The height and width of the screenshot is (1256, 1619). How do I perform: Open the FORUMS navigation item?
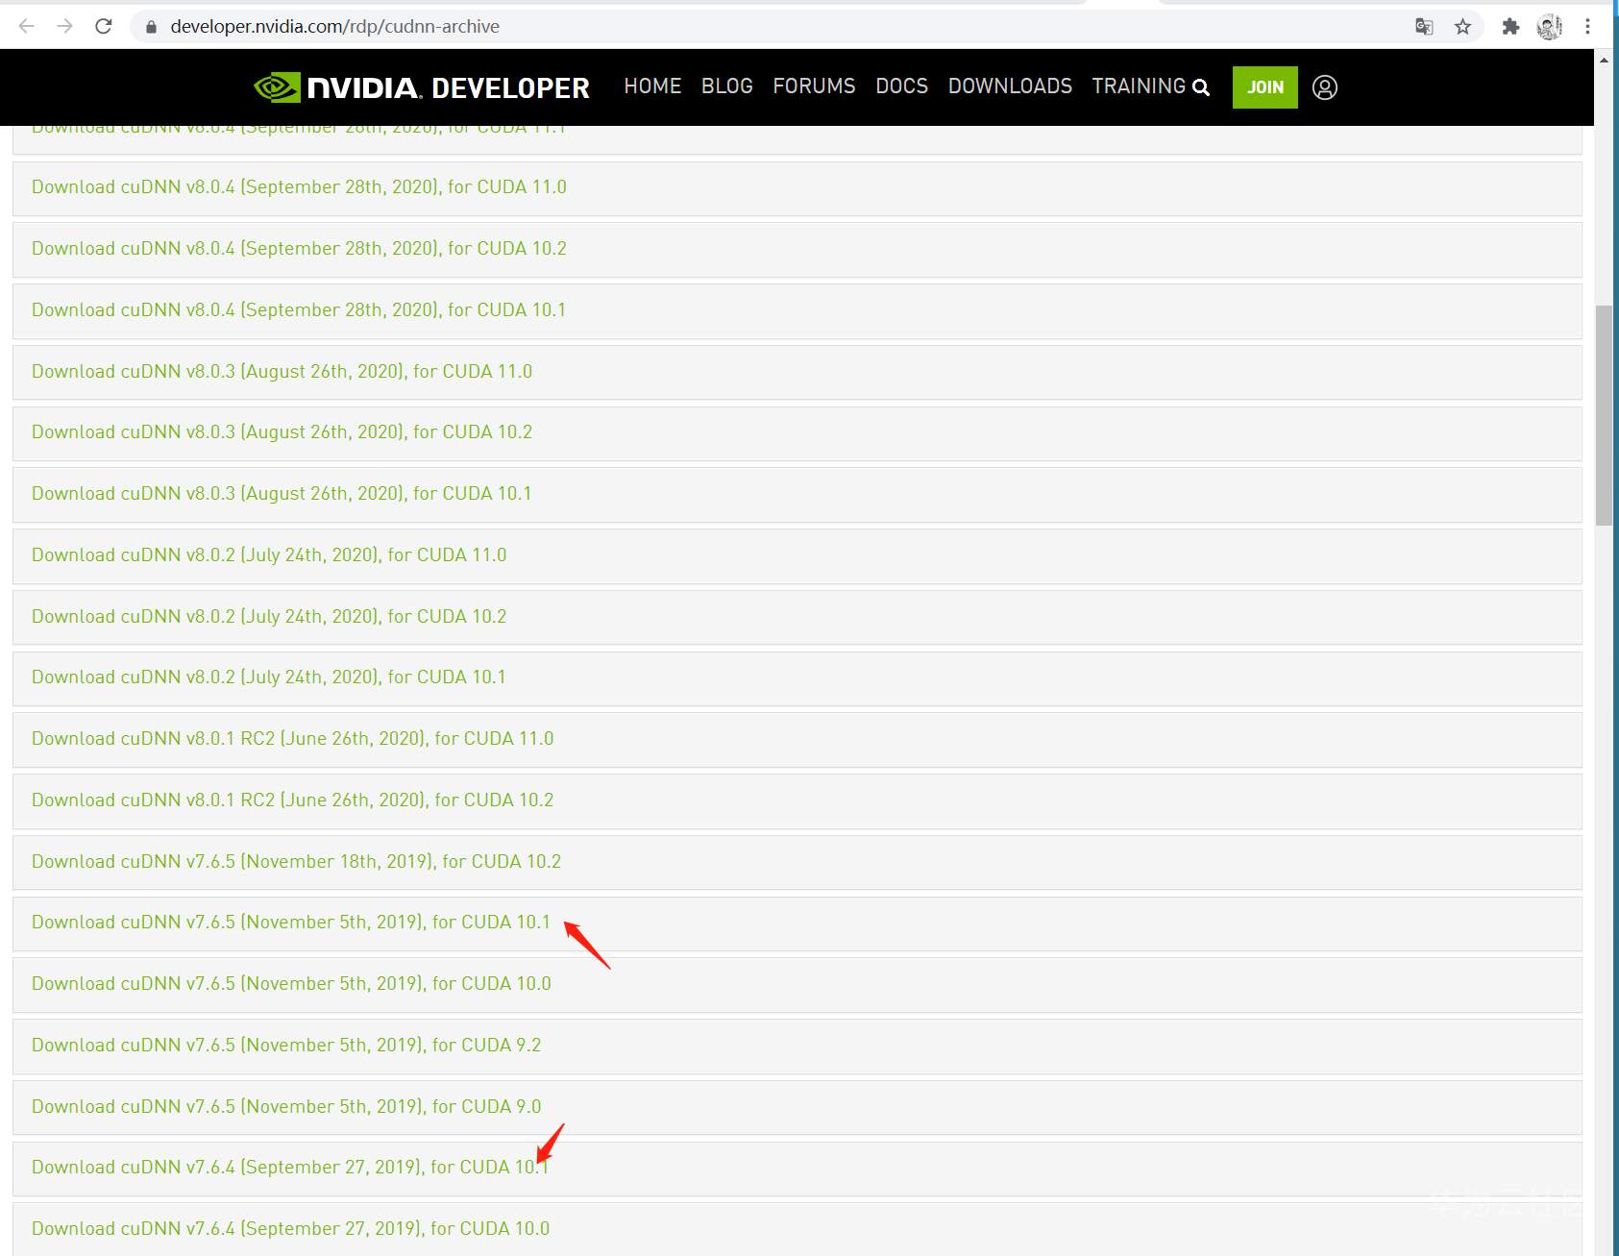pos(814,86)
